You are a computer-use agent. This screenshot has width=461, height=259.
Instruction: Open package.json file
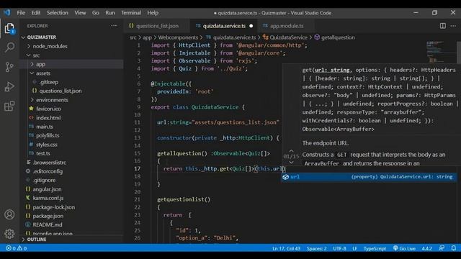(48, 216)
